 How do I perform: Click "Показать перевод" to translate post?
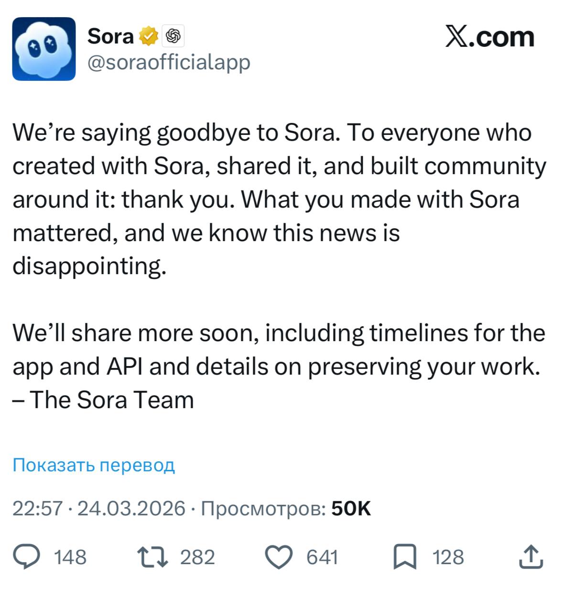pos(94,465)
